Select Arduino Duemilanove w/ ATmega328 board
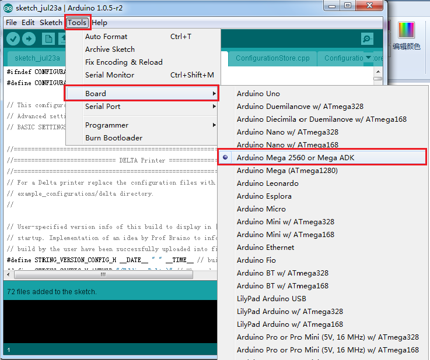430x360 pixels. click(322, 107)
